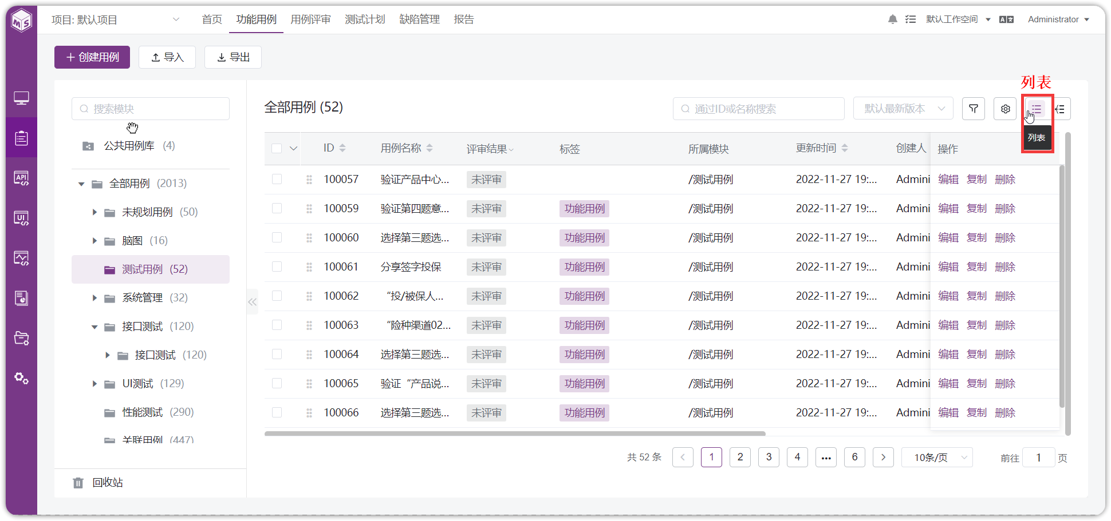Open the performance test sidebar icon
1111x521 pixels.
click(22, 258)
